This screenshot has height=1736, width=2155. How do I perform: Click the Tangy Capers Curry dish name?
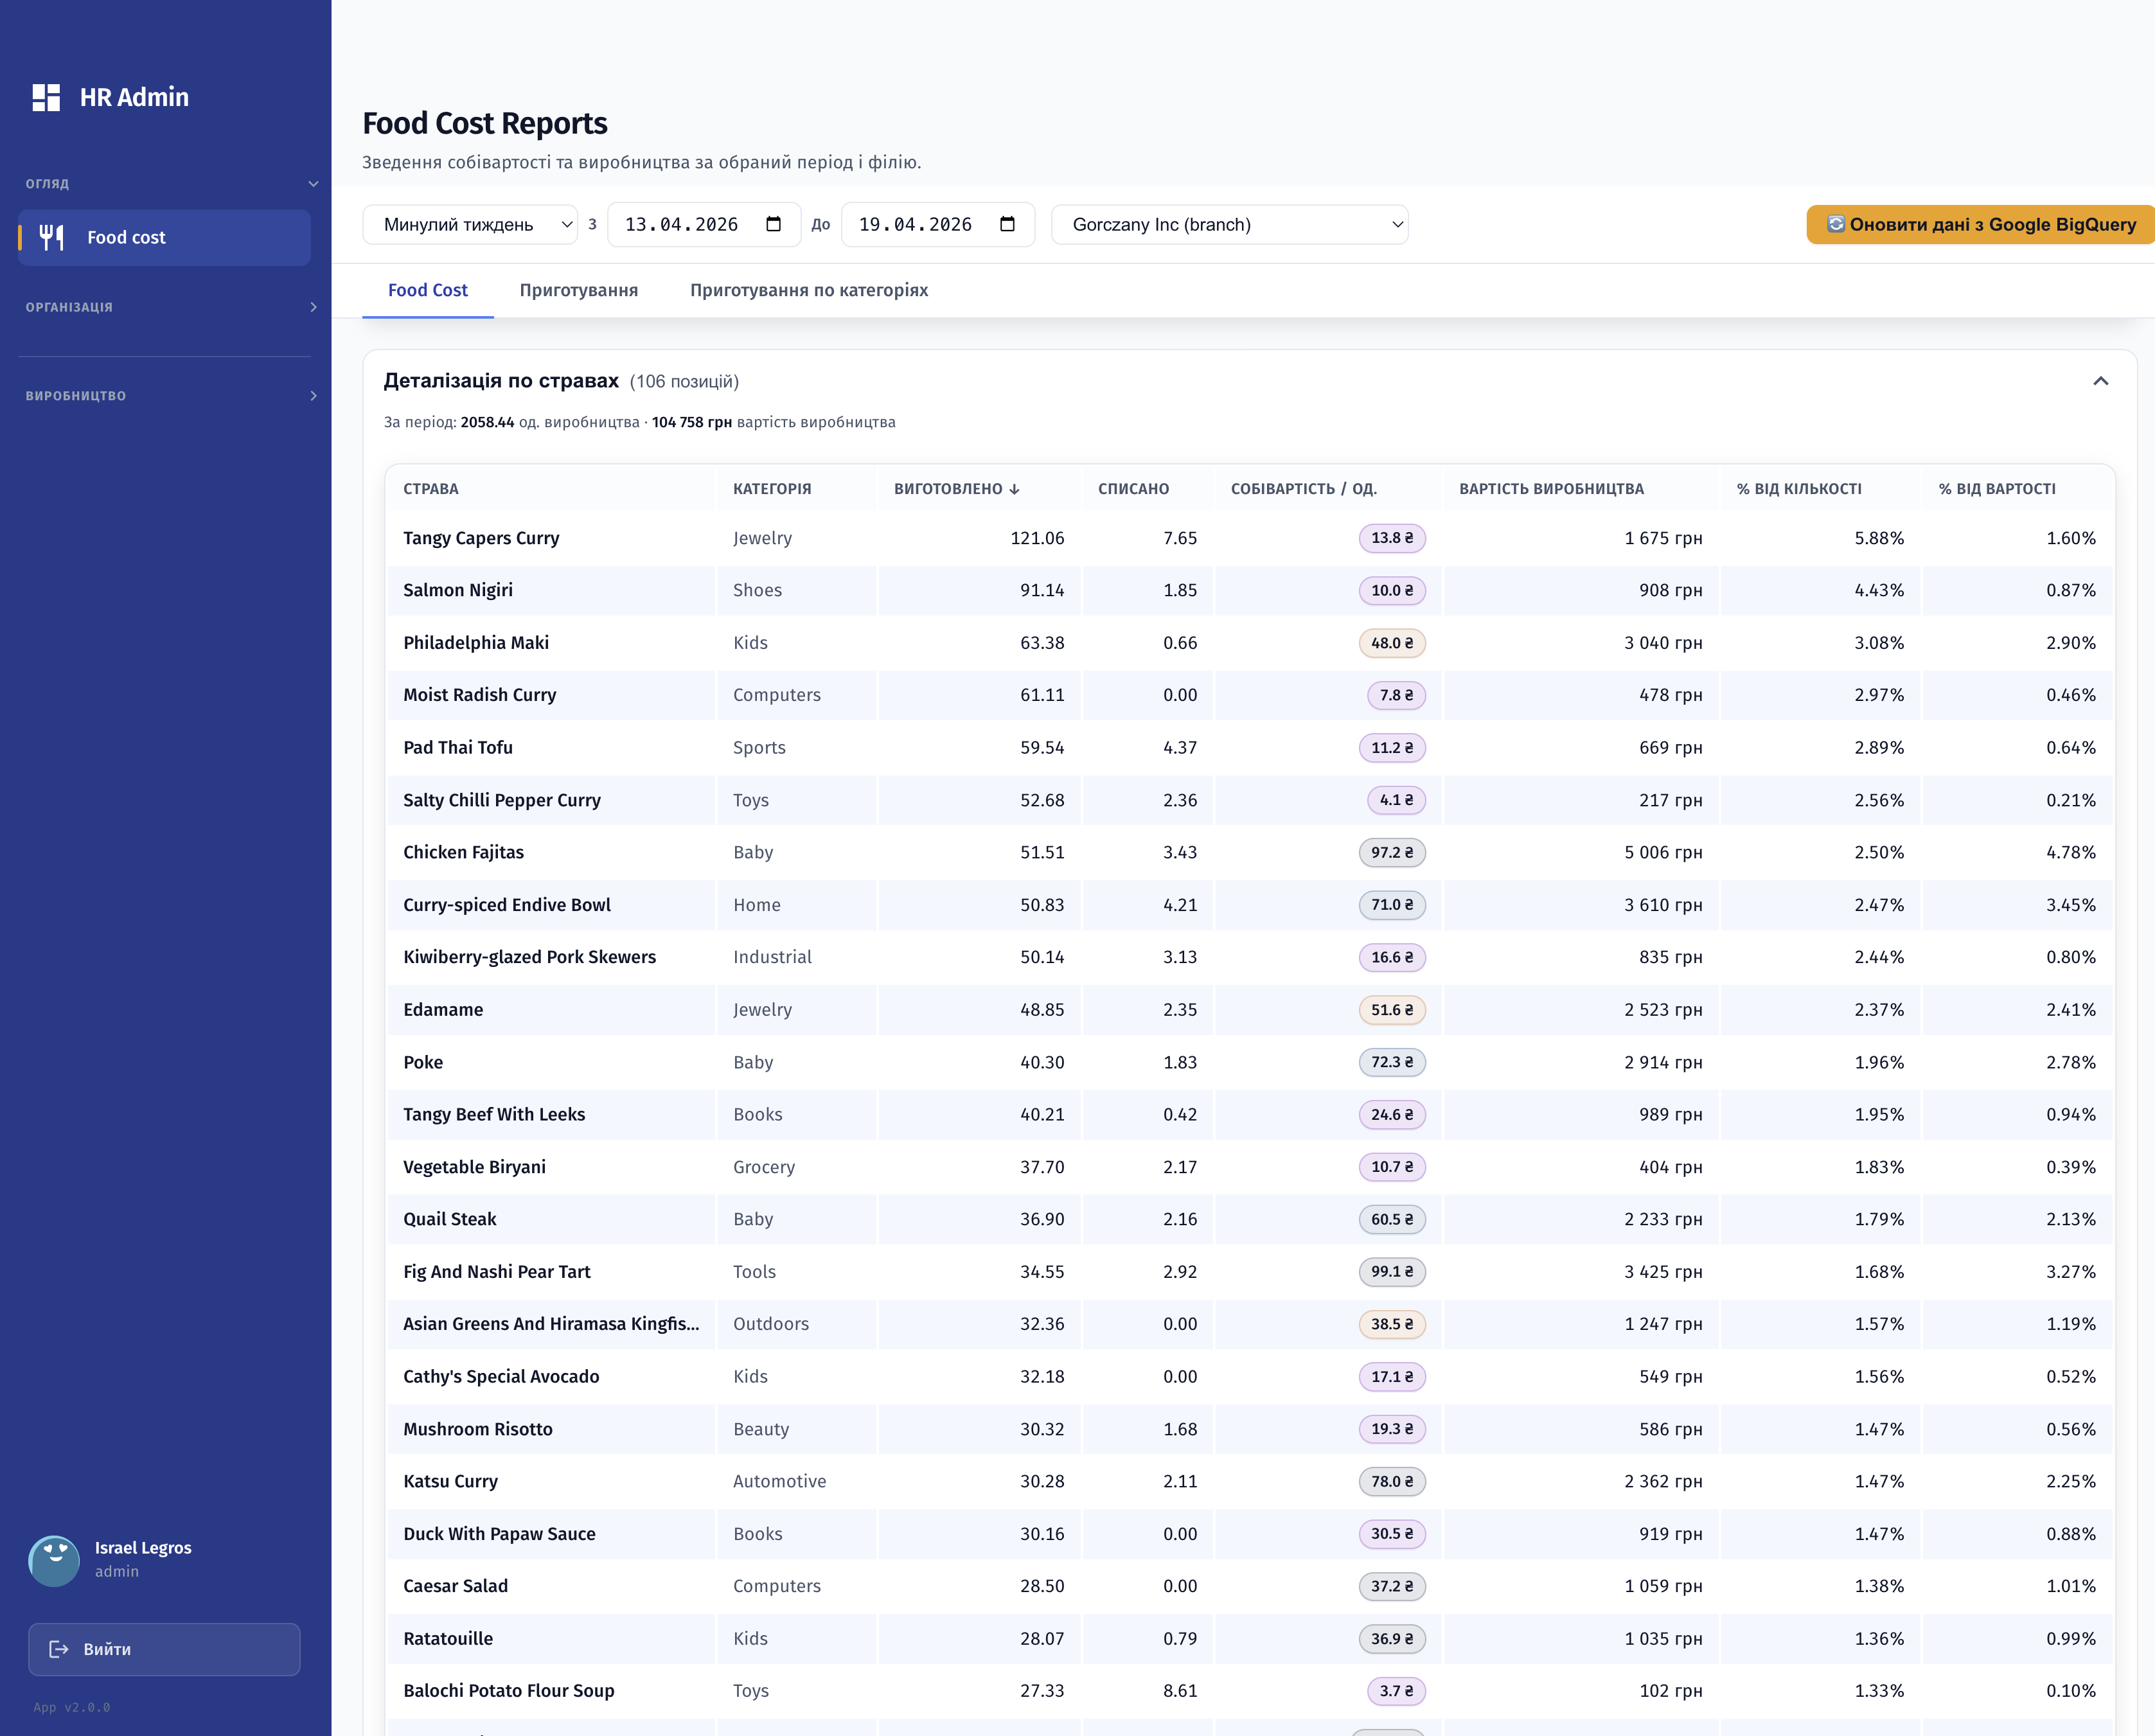click(x=481, y=538)
